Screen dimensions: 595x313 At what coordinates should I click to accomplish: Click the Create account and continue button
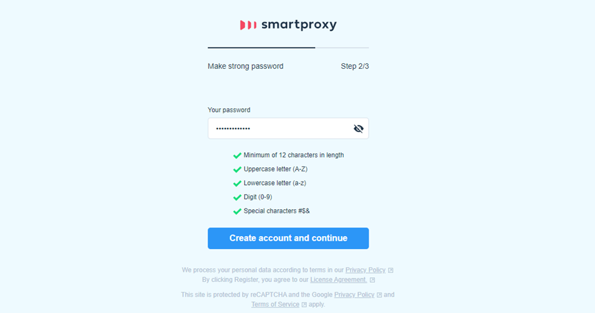pos(288,238)
